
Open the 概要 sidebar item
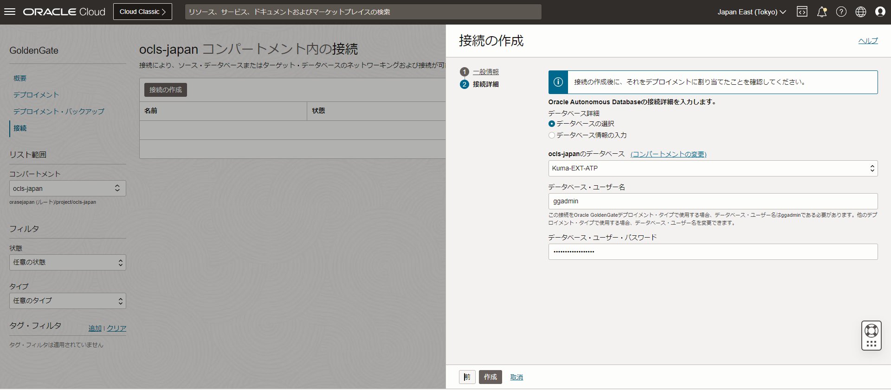point(20,78)
